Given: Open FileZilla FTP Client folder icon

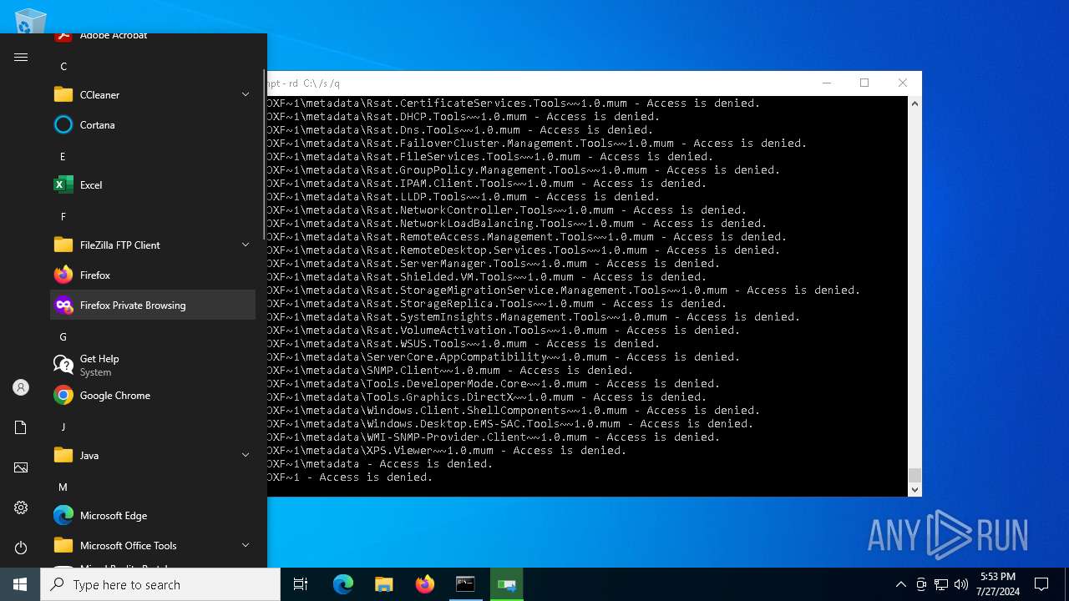Looking at the screenshot, I should point(63,245).
